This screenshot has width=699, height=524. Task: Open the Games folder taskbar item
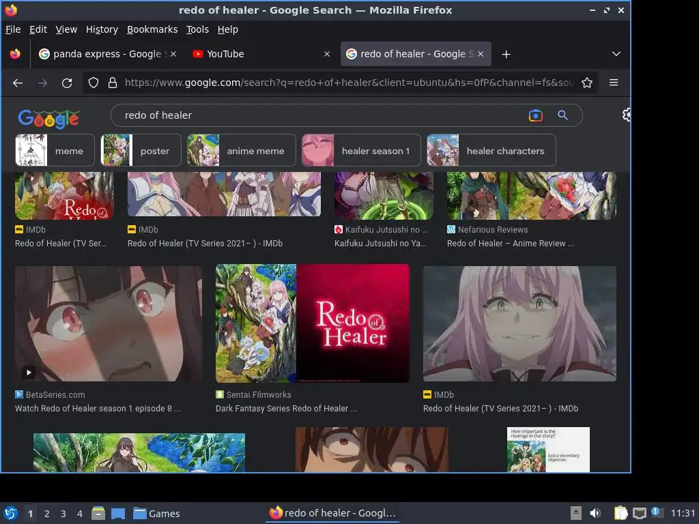[156, 513]
